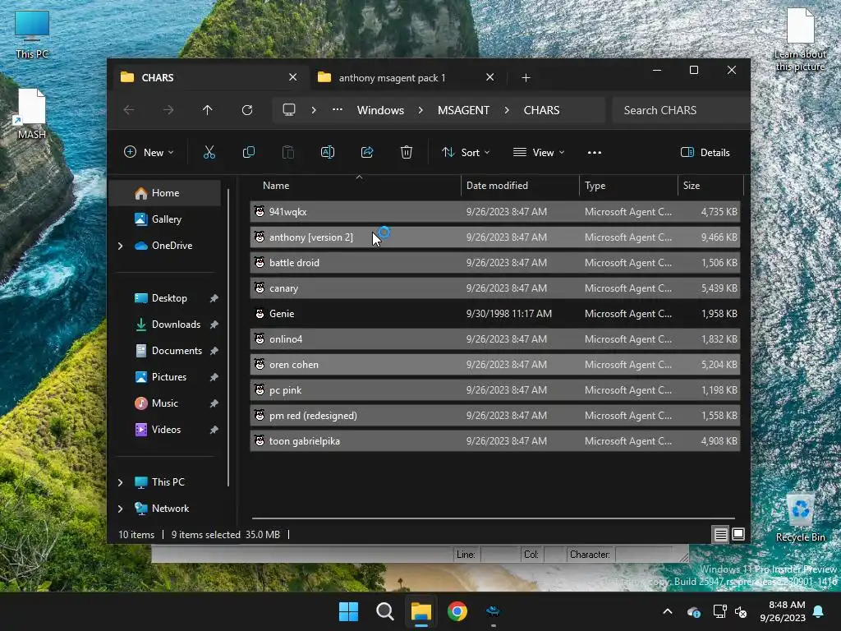Click chevron after MSAGENT in address bar
Viewport: 841px width, 631px height.
pos(506,110)
